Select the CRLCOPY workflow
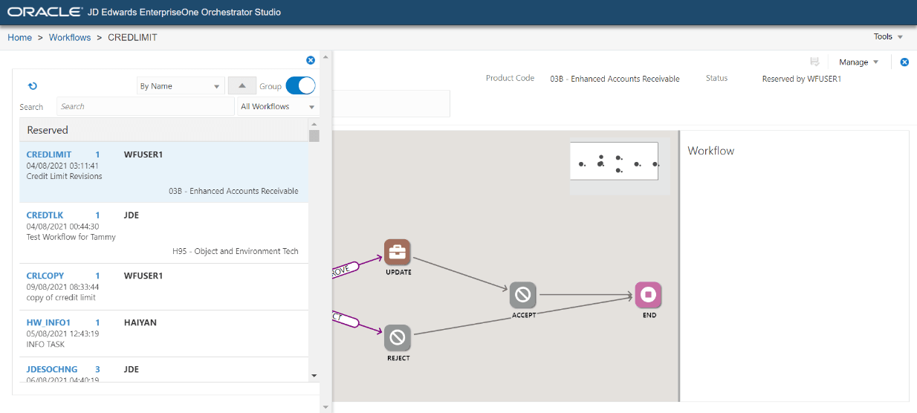The image size is (917, 413). pos(45,276)
